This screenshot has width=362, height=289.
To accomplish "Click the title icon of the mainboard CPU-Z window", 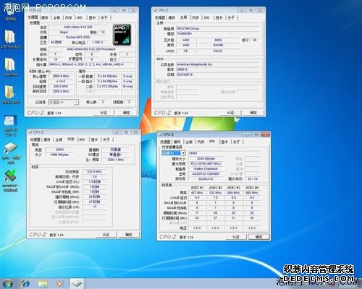I will click(x=155, y=10).
